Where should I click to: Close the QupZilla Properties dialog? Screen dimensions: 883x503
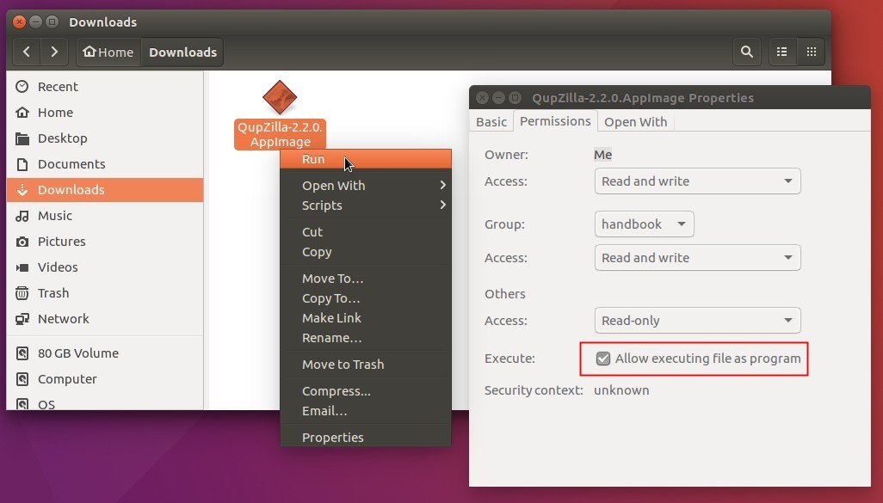[482, 98]
